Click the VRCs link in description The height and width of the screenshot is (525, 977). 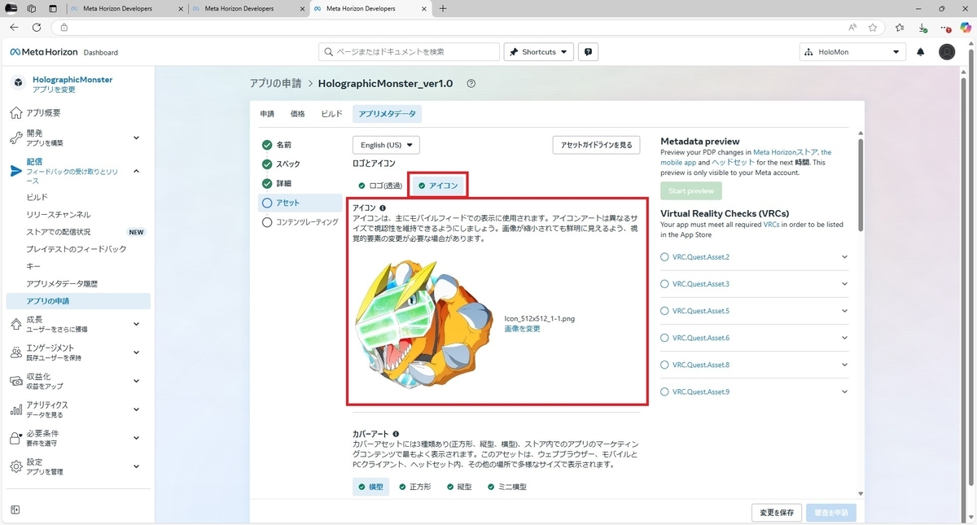tap(771, 224)
